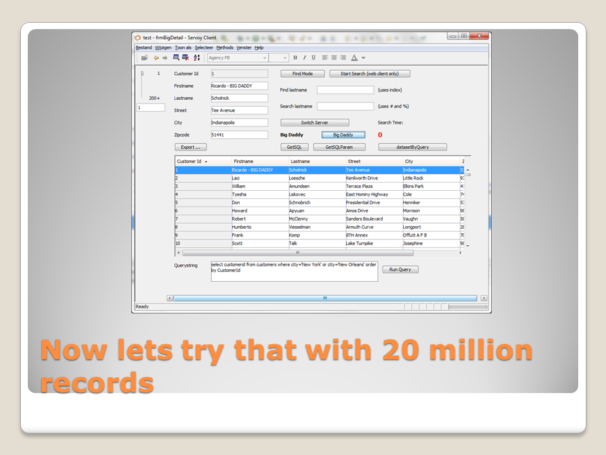Click the sort records toolbar icon
The height and width of the screenshot is (455, 606).
(x=196, y=58)
